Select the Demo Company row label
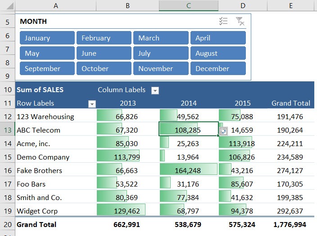The width and height of the screenshot is (317, 236). click(x=55, y=157)
